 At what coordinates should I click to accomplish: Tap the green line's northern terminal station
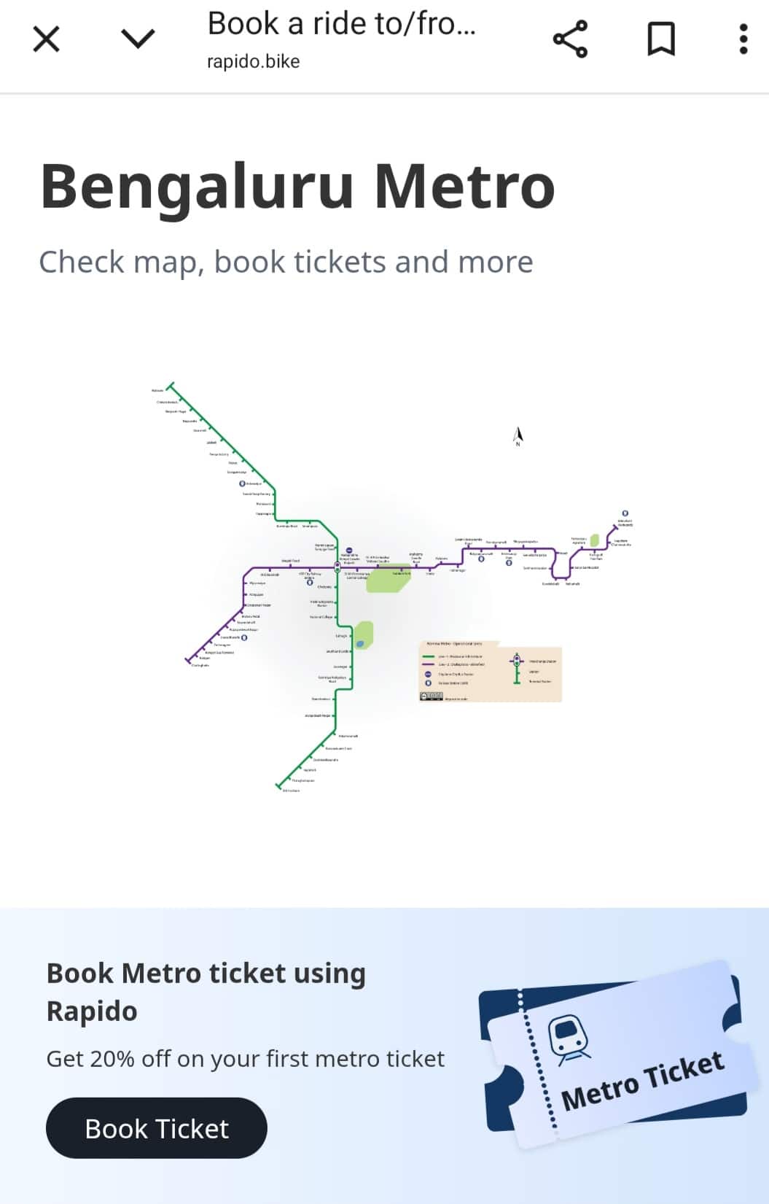(x=170, y=385)
